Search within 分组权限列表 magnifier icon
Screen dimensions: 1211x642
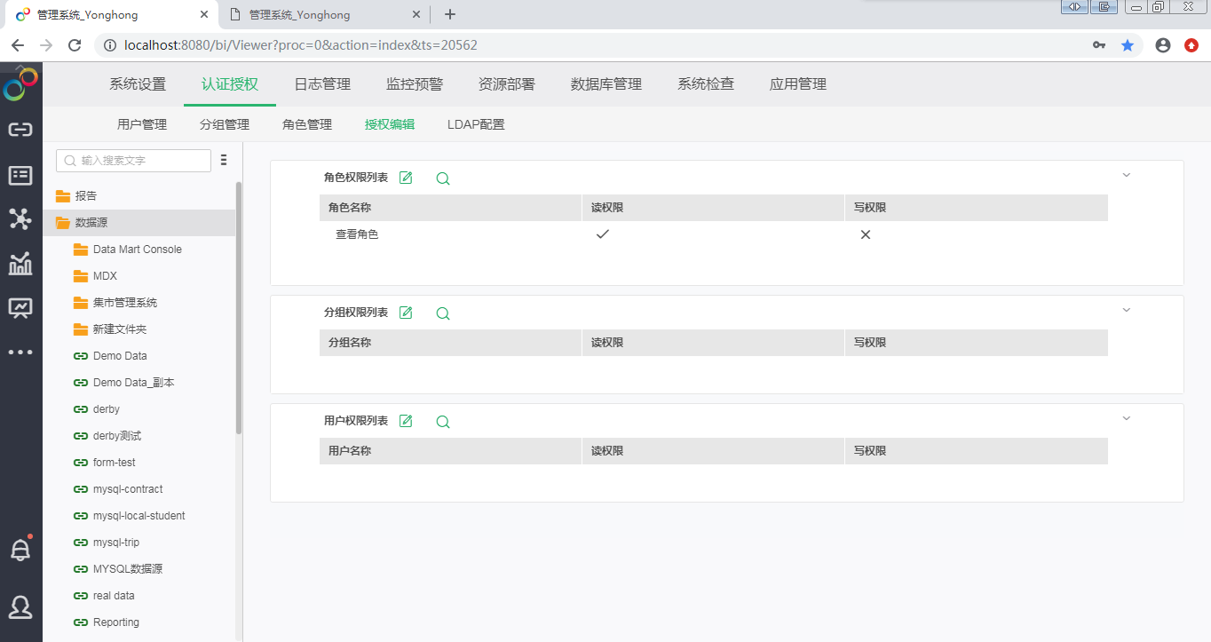(443, 313)
